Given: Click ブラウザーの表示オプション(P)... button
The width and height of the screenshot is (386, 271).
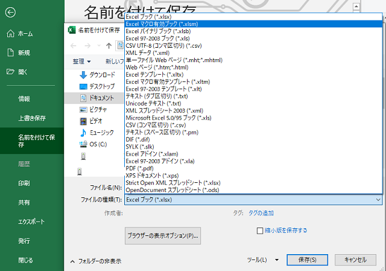Looking at the screenshot, I should (x=163, y=236).
